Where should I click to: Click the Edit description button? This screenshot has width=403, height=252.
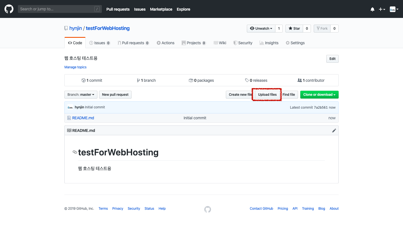[x=332, y=59]
